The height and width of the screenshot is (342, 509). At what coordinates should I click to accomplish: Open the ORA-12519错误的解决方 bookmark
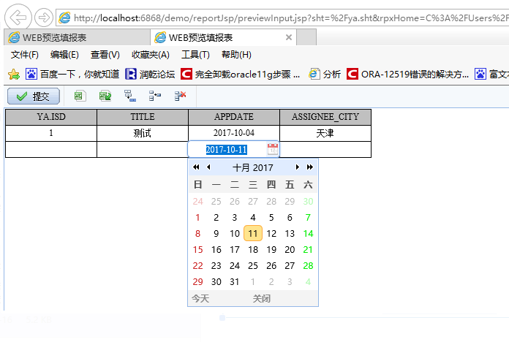point(408,75)
